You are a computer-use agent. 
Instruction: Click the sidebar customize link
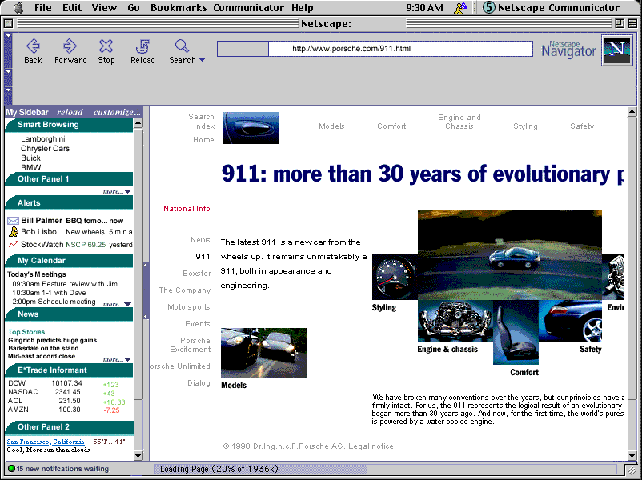pos(117,112)
